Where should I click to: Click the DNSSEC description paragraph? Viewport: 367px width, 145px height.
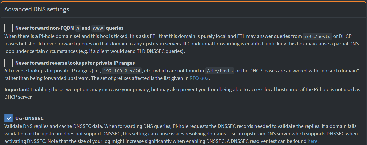tap(176, 133)
